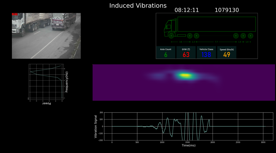276x153 pixels.
Task: Select the front steering axle wheel icon
Action: 171,36
